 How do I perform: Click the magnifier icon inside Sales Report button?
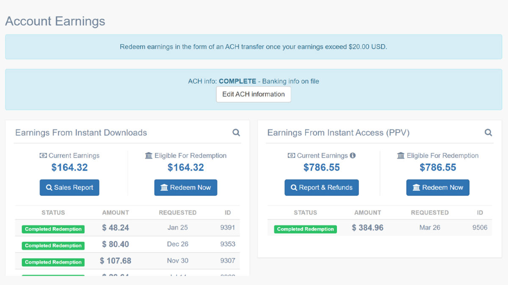tap(49, 187)
